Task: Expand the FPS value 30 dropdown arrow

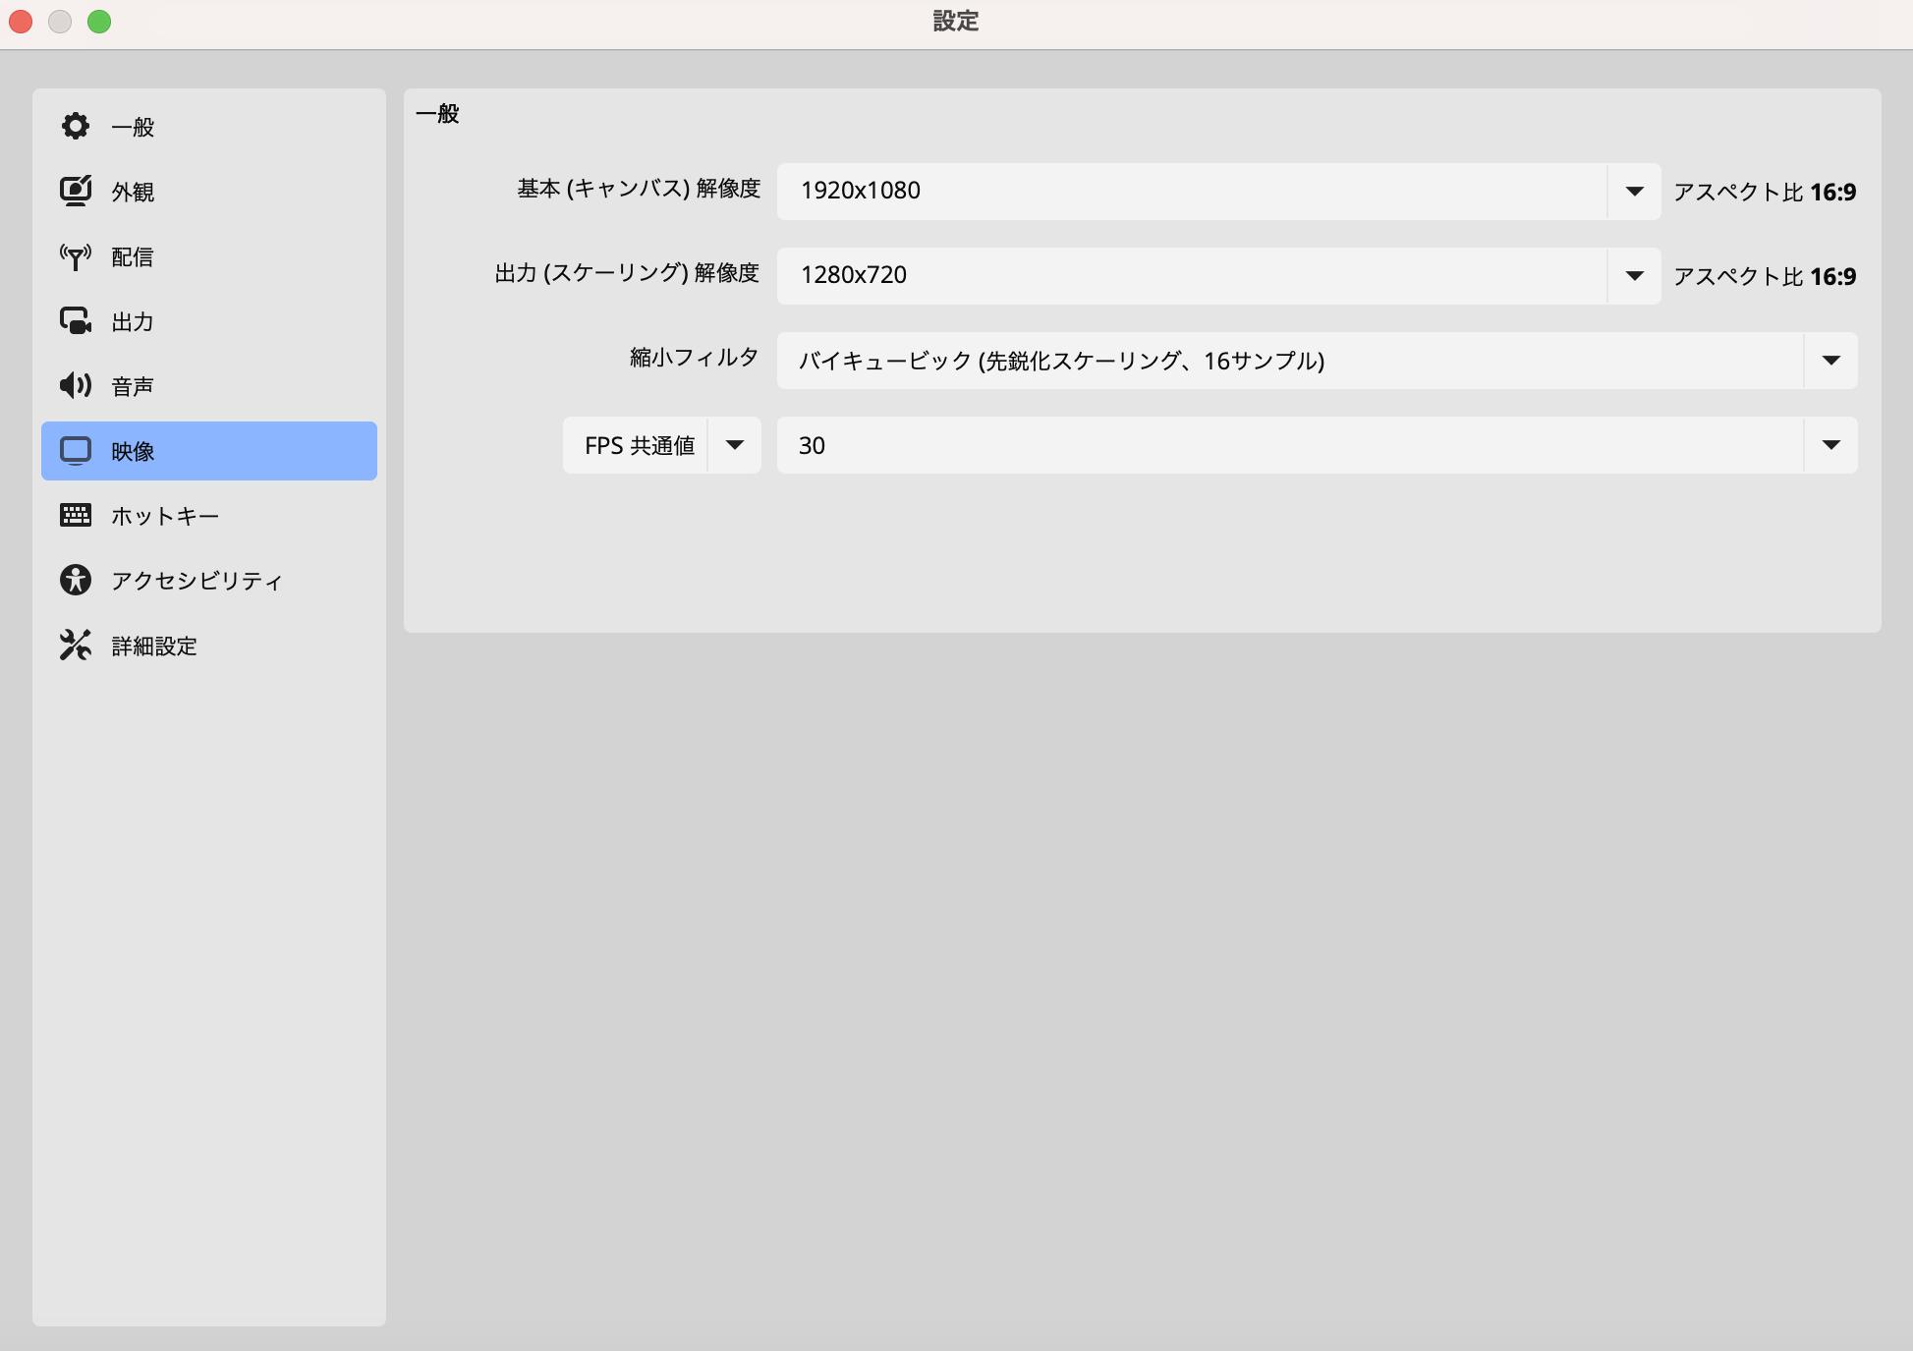Action: click(x=1830, y=445)
